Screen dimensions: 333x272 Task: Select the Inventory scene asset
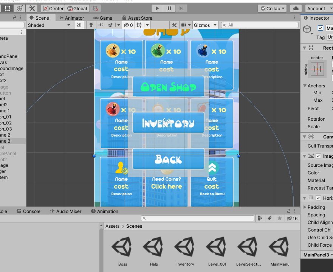(x=185, y=251)
